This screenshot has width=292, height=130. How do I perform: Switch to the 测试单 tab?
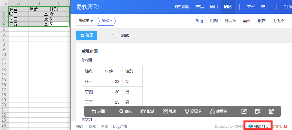(230, 21)
